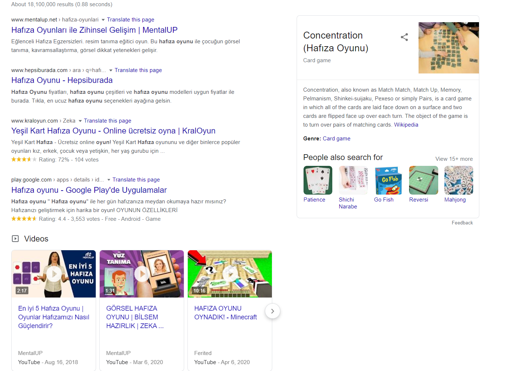Screen dimensions: 507x371
Task: Click the 'Rating: 72% - 104 votes' text
Action: pos(69,160)
